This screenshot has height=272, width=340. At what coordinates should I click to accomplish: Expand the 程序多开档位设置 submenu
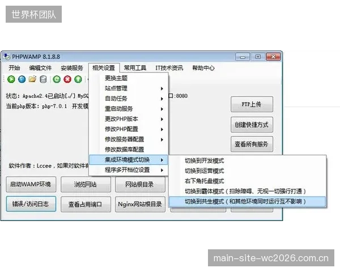click(x=129, y=170)
